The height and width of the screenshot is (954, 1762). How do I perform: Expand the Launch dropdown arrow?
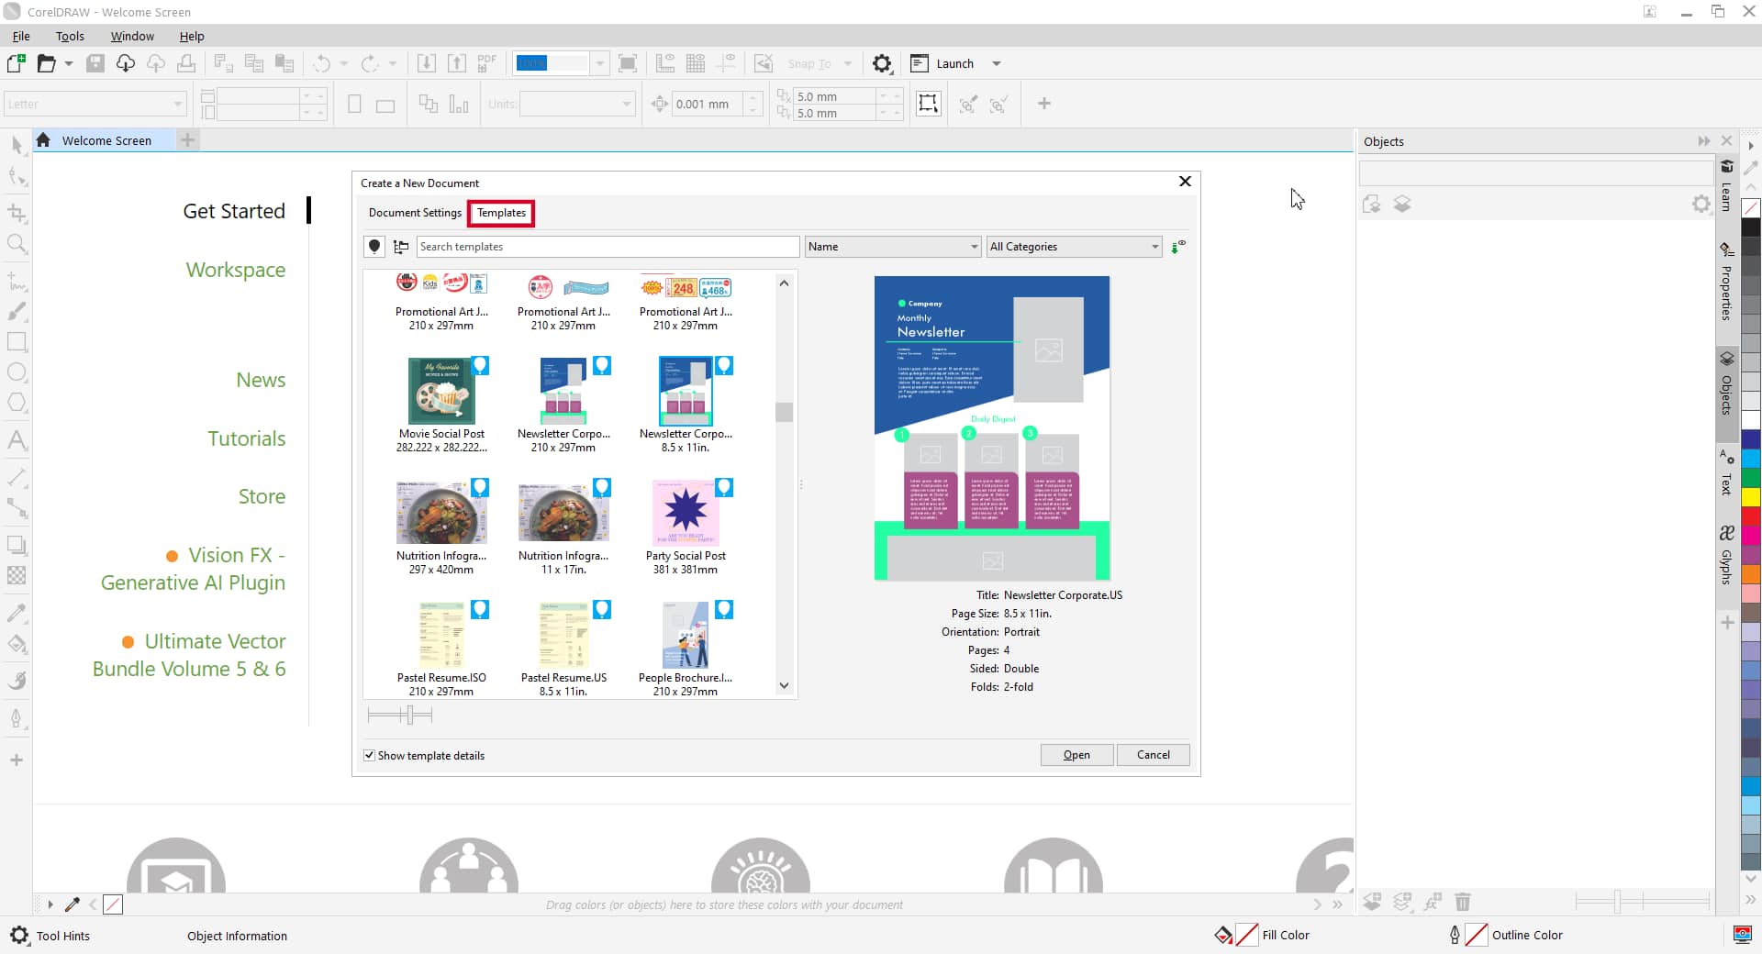coord(997,63)
